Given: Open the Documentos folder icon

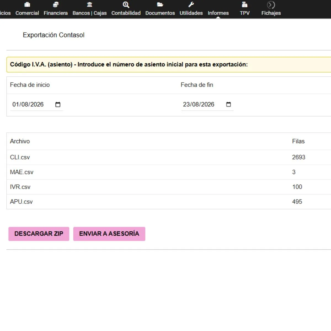Looking at the screenshot, I should (x=160, y=4).
